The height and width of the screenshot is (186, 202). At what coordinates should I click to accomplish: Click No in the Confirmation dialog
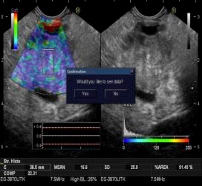(116, 94)
